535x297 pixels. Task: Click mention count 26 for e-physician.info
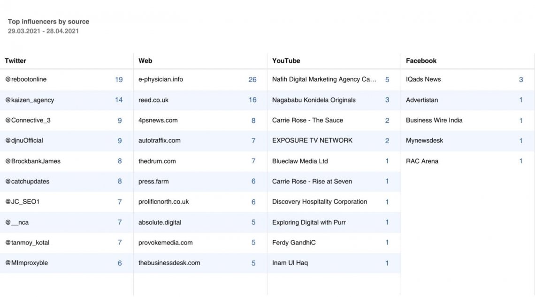pos(252,80)
